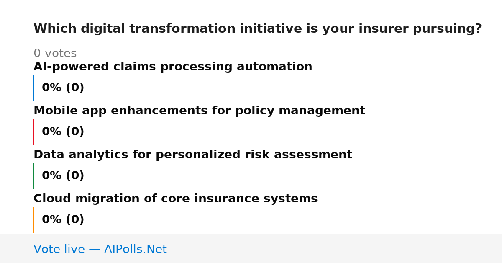Image resolution: width=502 pixels, height=263 pixels.
Task: Select Cloud migration of core insurance systems
Action: pyautogui.click(x=175, y=199)
